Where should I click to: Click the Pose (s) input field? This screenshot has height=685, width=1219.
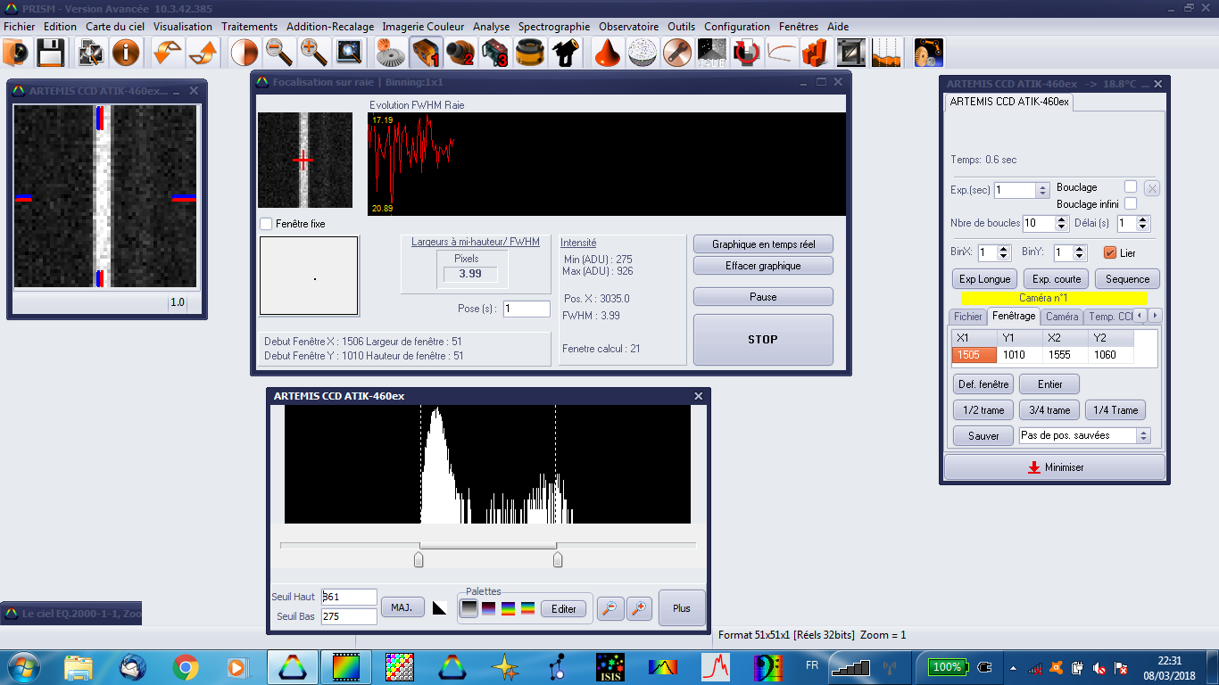click(x=527, y=309)
